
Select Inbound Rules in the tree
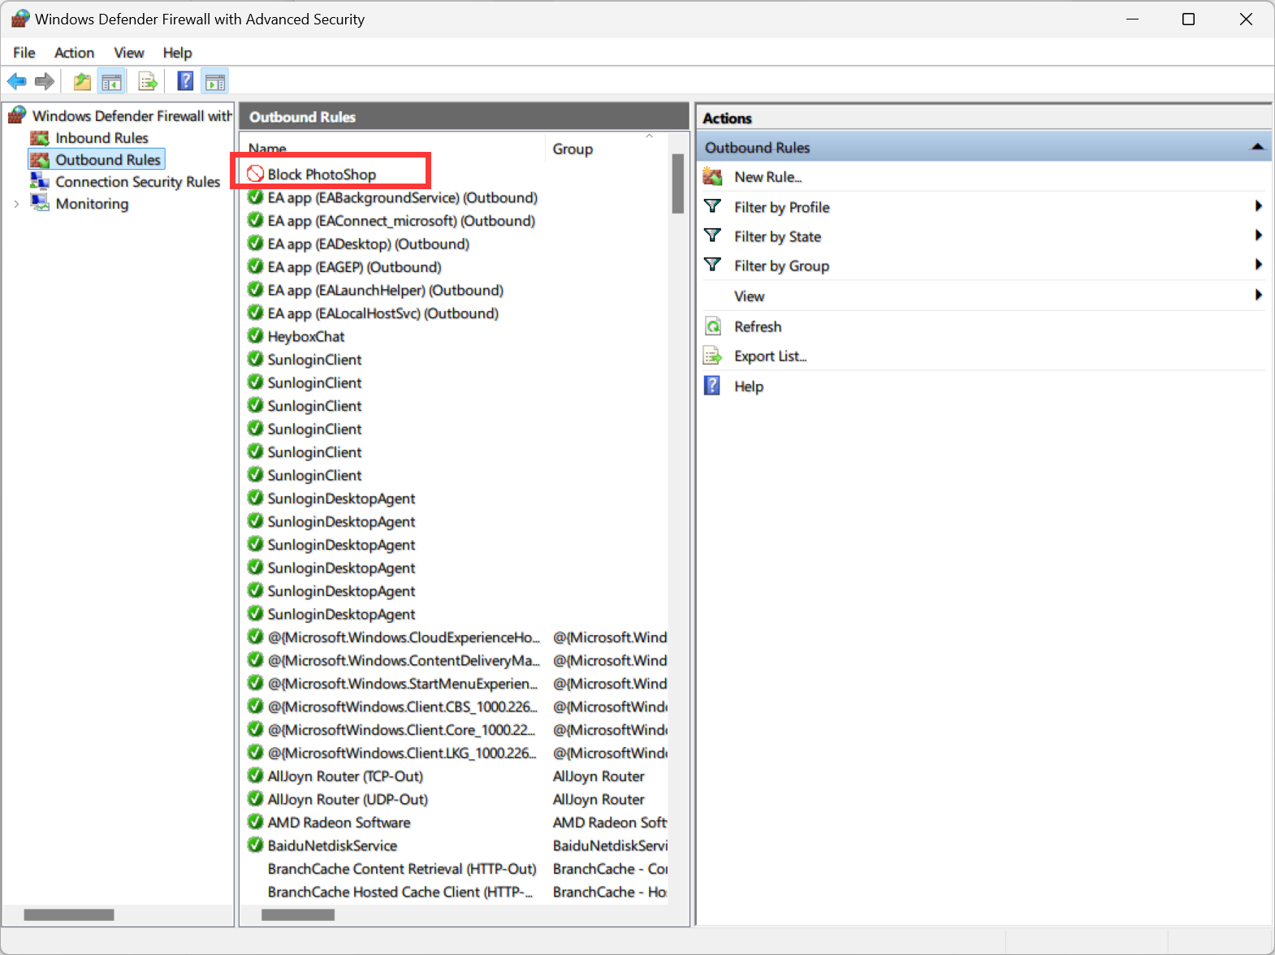coord(102,138)
